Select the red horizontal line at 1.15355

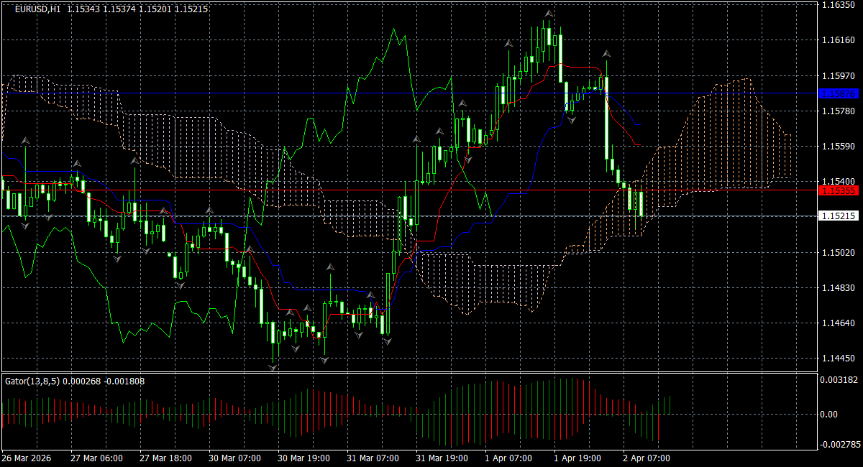click(408, 190)
